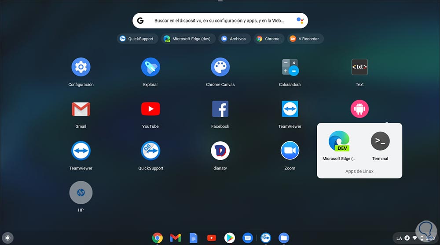This screenshot has width=440, height=245.
Task: Open YouTube from the app grid
Action: (150, 109)
